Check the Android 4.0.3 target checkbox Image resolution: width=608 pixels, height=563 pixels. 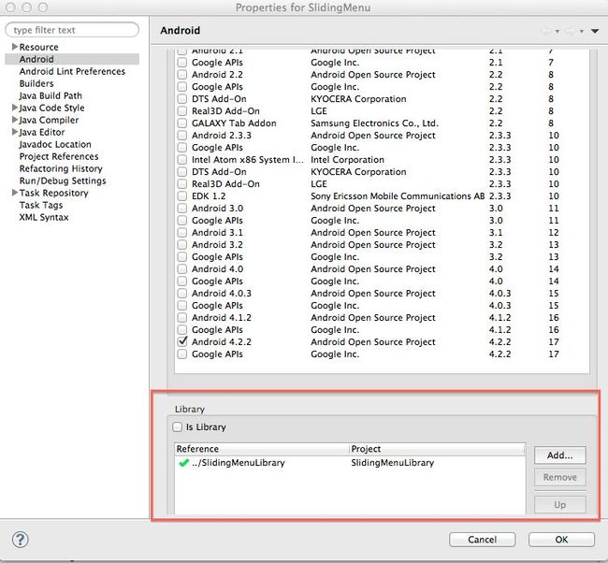181,293
